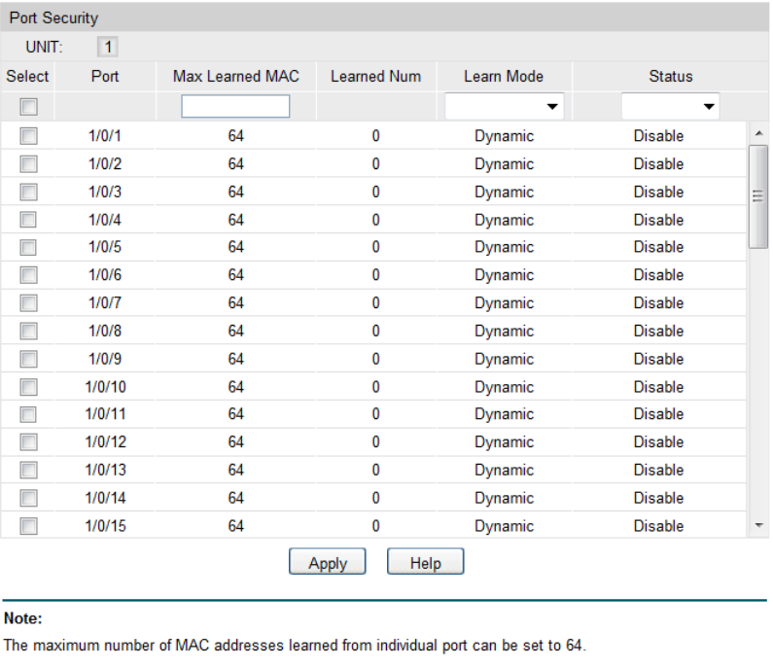Check the box for port 1/0/1
773x667 pixels.
[x=28, y=136]
